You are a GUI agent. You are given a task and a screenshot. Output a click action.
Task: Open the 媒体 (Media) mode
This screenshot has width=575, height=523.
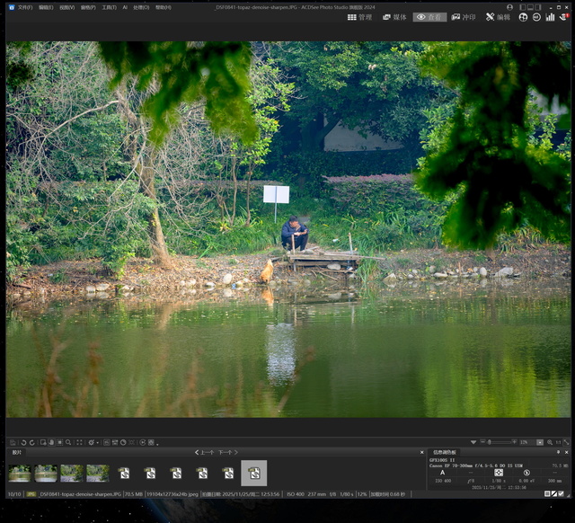pos(394,17)
